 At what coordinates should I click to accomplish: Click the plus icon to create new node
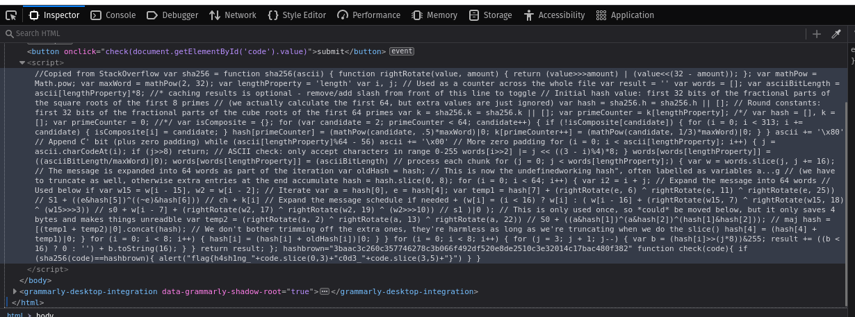(817, 33)
